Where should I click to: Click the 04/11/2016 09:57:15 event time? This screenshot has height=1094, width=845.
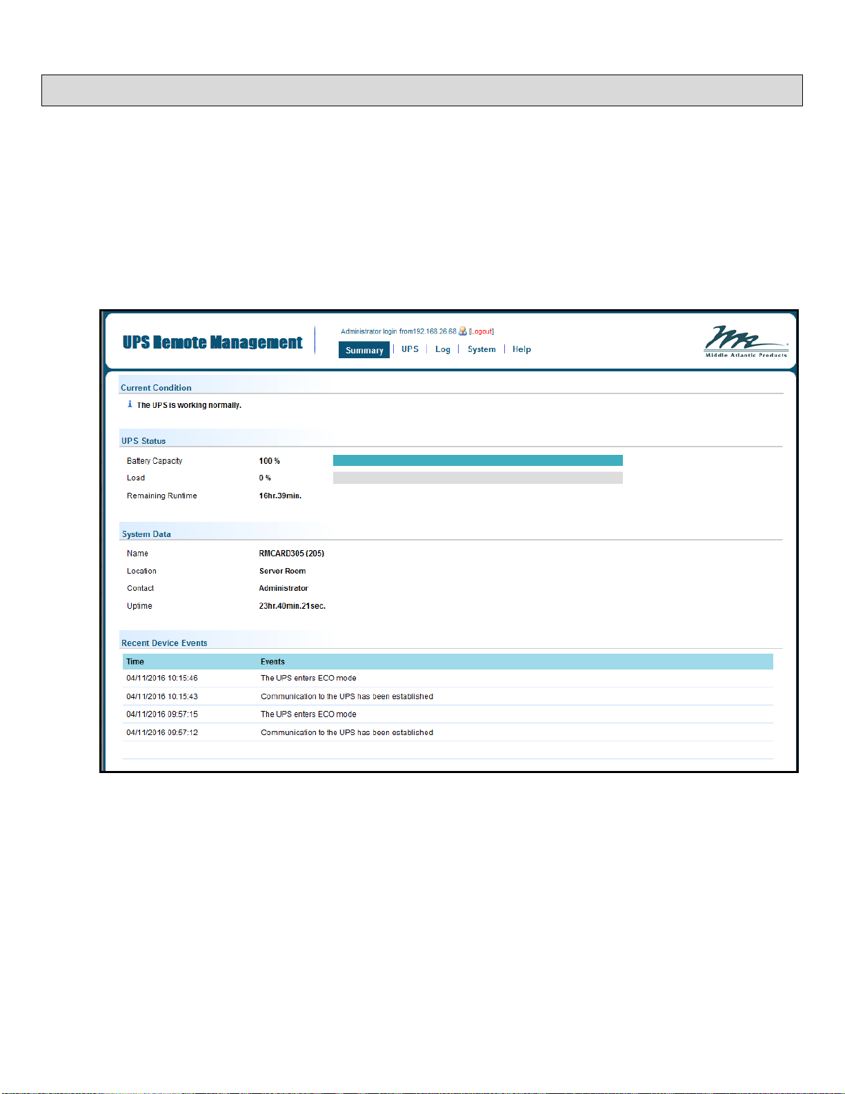point(162,714)
